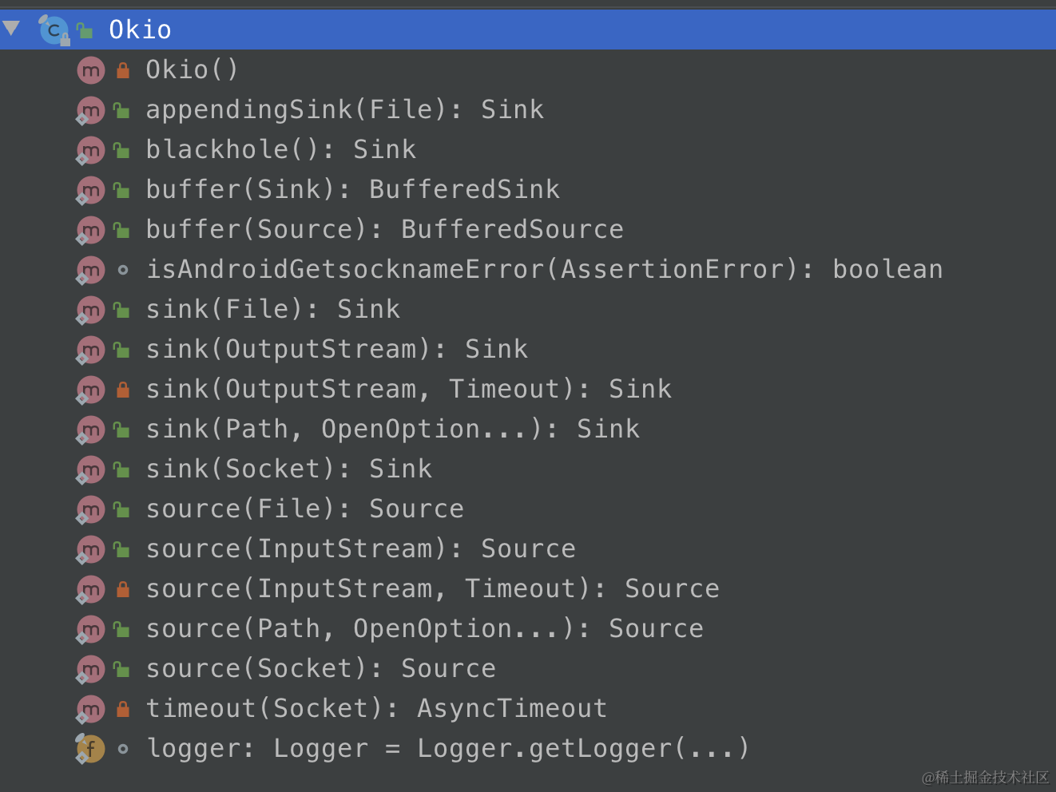Select sink(Path, OpenOption...) method
Screen dimensions: 1056x792
(392, 429)
